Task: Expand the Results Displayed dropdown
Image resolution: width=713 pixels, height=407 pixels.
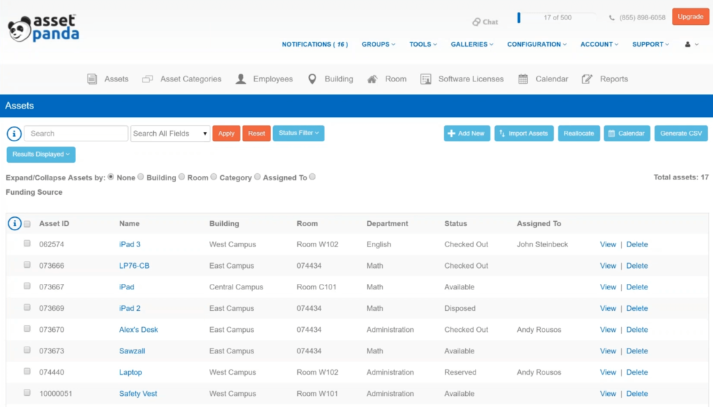Action: pyautogui.click(x=41, y=154)
